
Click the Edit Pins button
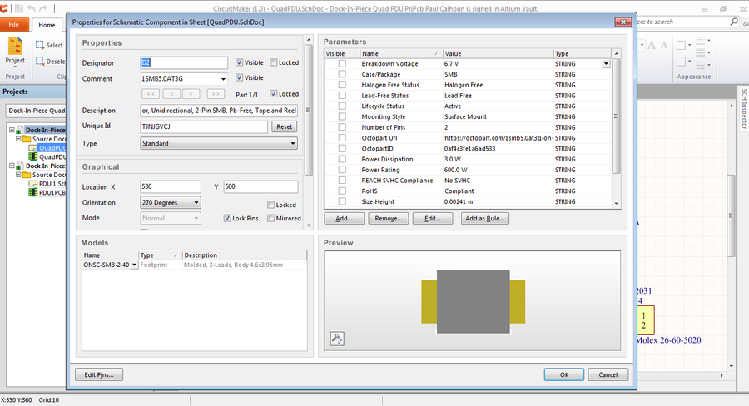tap(99, 374)
